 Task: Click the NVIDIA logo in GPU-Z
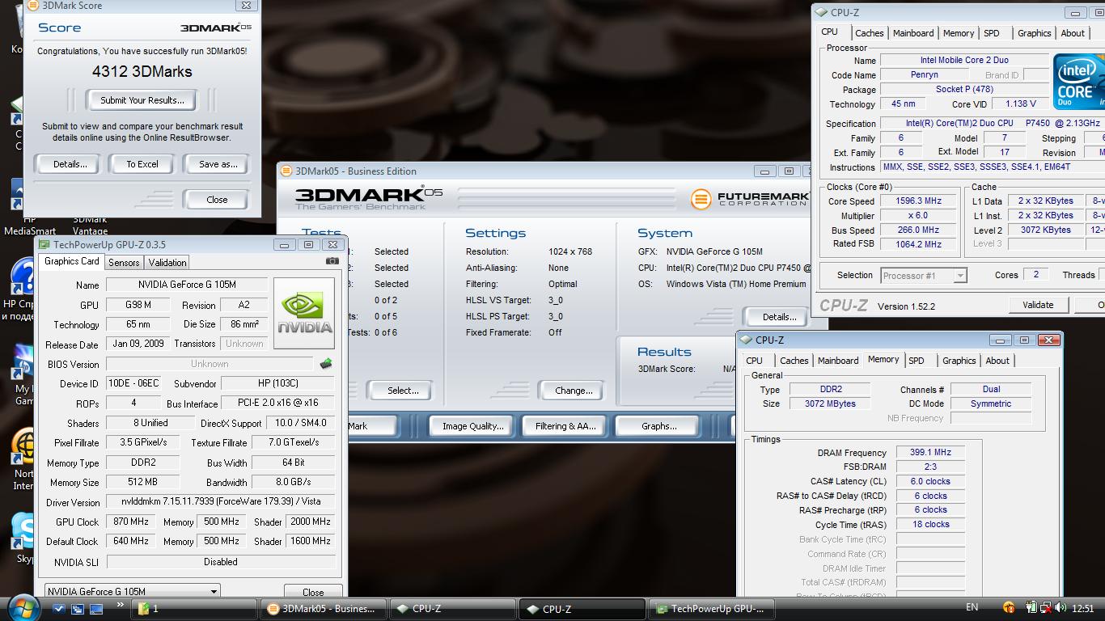304,313
